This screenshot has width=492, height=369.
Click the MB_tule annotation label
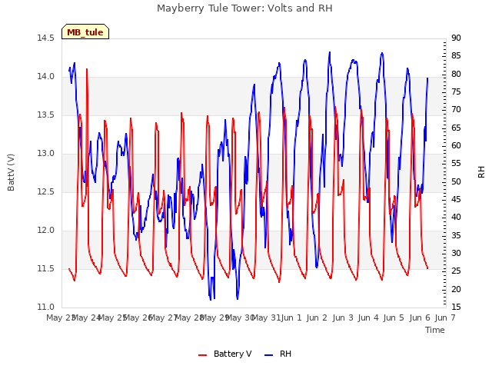click(85, 32)
